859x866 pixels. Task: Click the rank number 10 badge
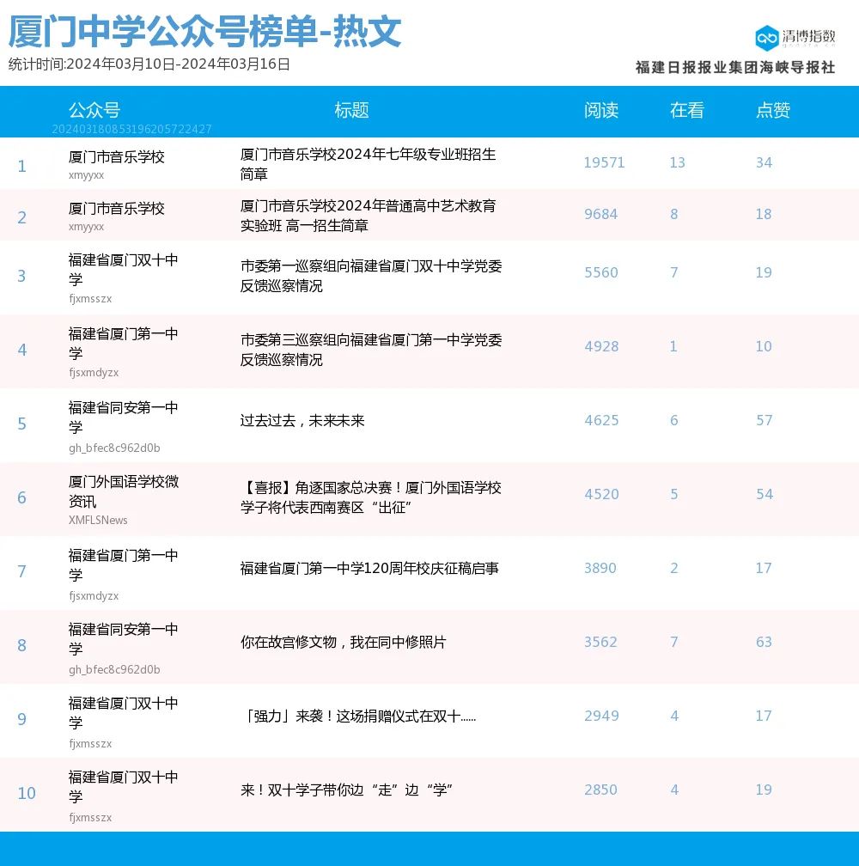(27, 791)
